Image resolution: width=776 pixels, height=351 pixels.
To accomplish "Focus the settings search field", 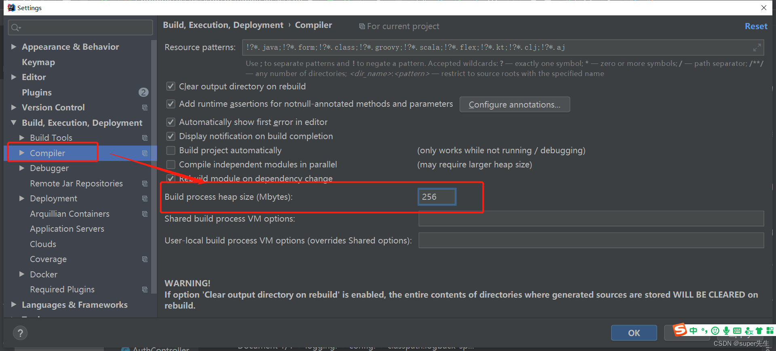I will [80, 27].
